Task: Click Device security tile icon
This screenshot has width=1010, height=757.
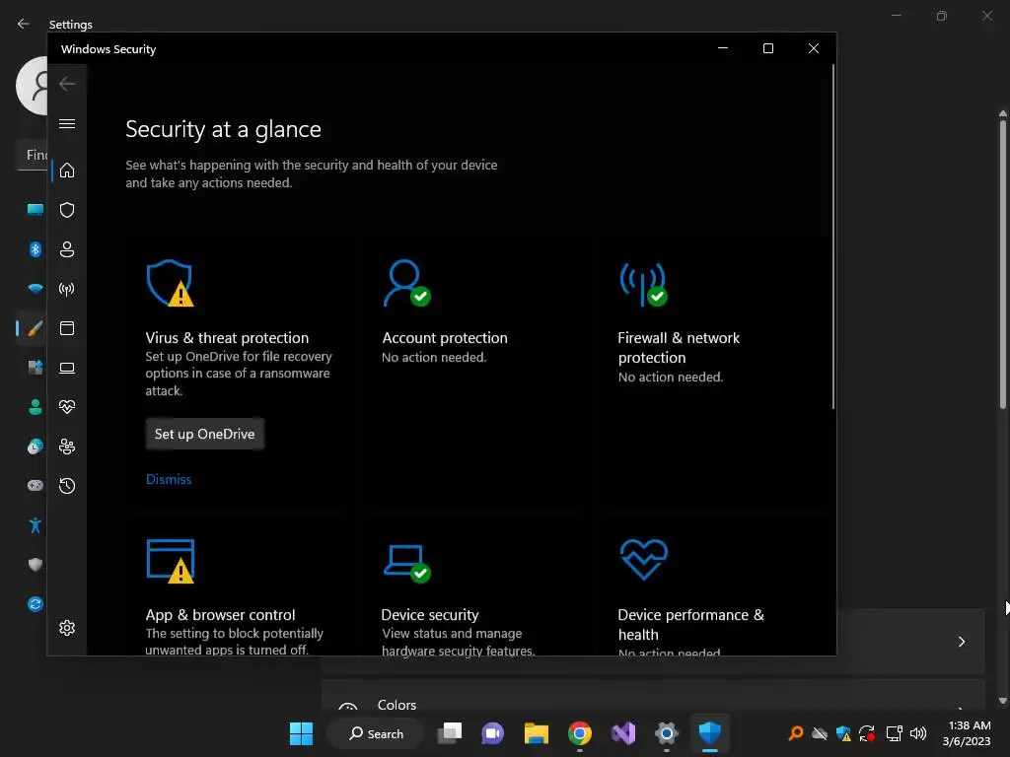Action: coord(407,563)
